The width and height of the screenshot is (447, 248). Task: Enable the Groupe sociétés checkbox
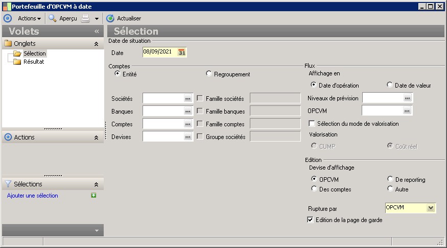(200, 136)
